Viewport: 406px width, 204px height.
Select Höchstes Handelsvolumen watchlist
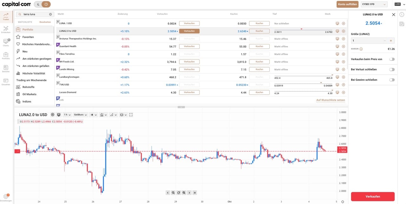coord(34,44)
